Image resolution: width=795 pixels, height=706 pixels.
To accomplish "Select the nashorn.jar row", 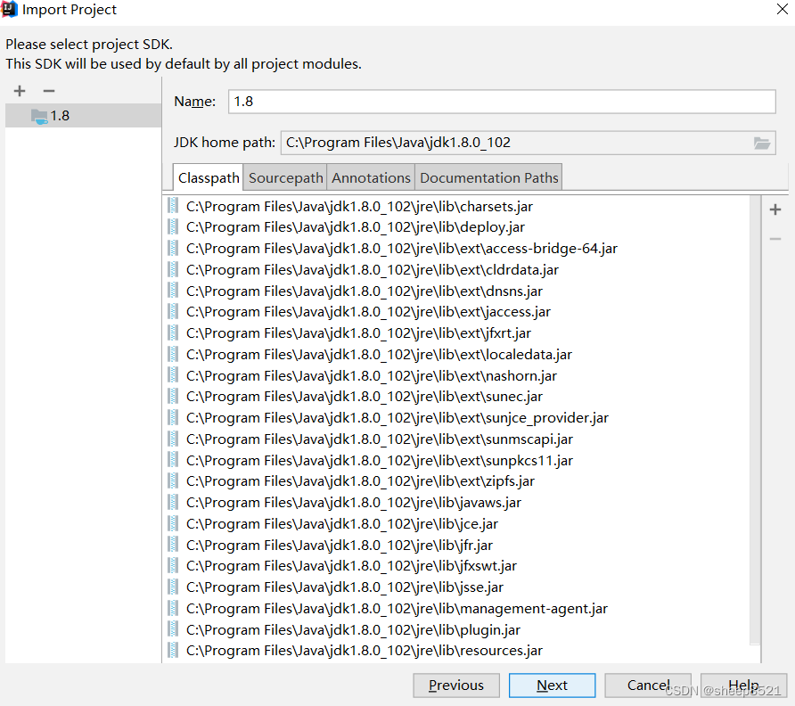I will (456, 376).
